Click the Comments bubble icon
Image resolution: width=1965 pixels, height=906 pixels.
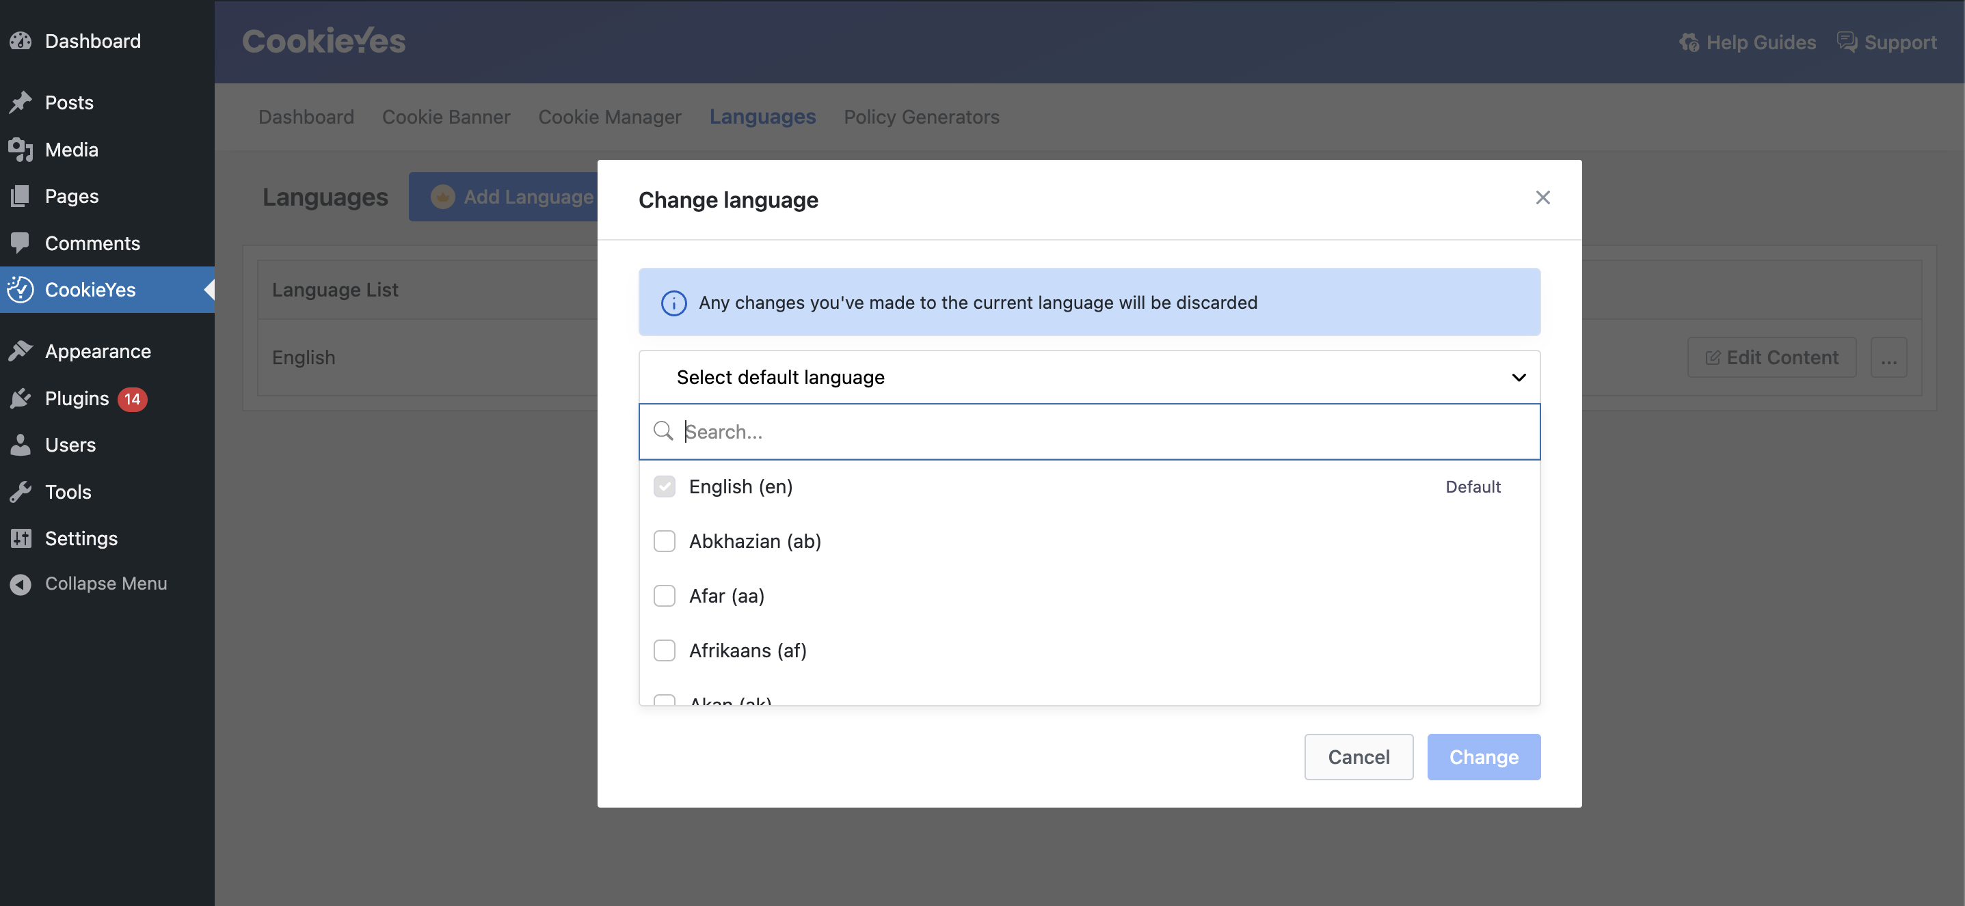point(21,243)
